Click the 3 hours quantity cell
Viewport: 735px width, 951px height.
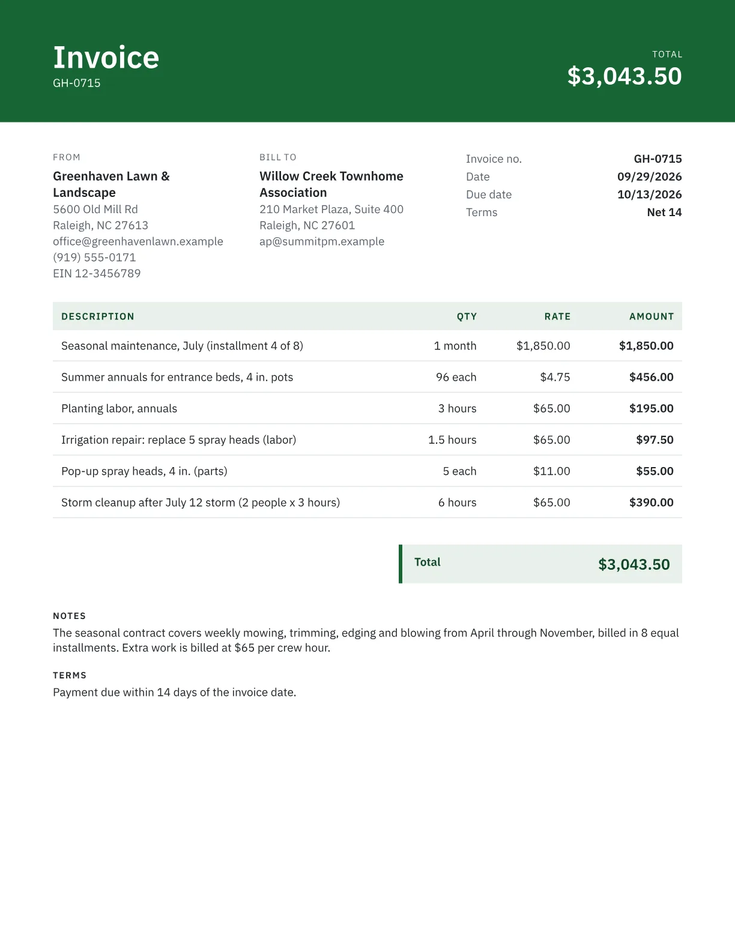[x=458, y=408]
